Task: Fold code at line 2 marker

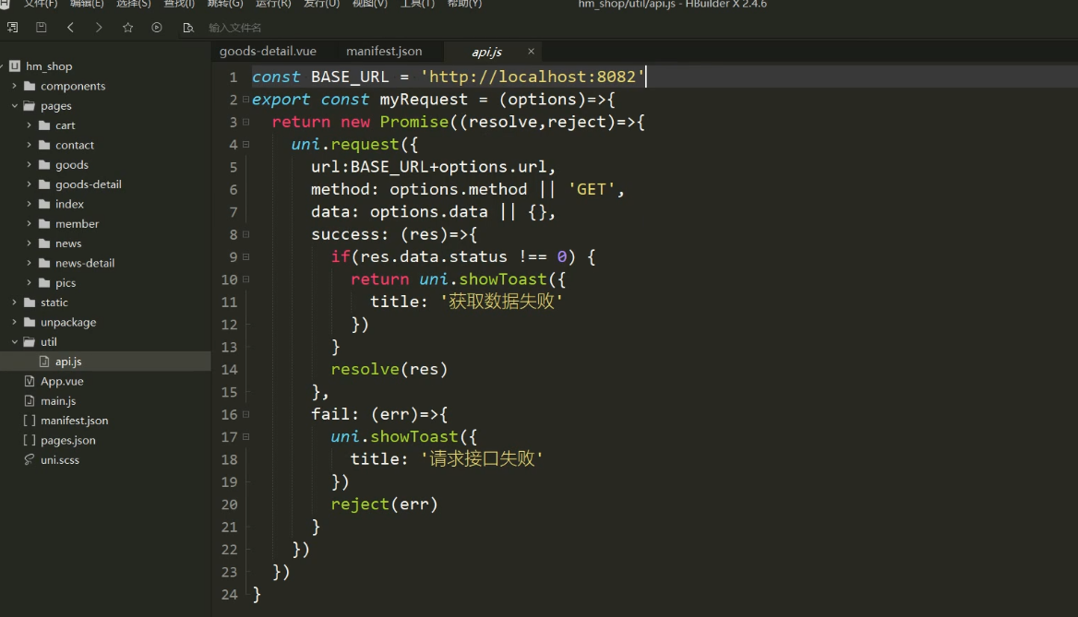Action: (x=246, y=100)
